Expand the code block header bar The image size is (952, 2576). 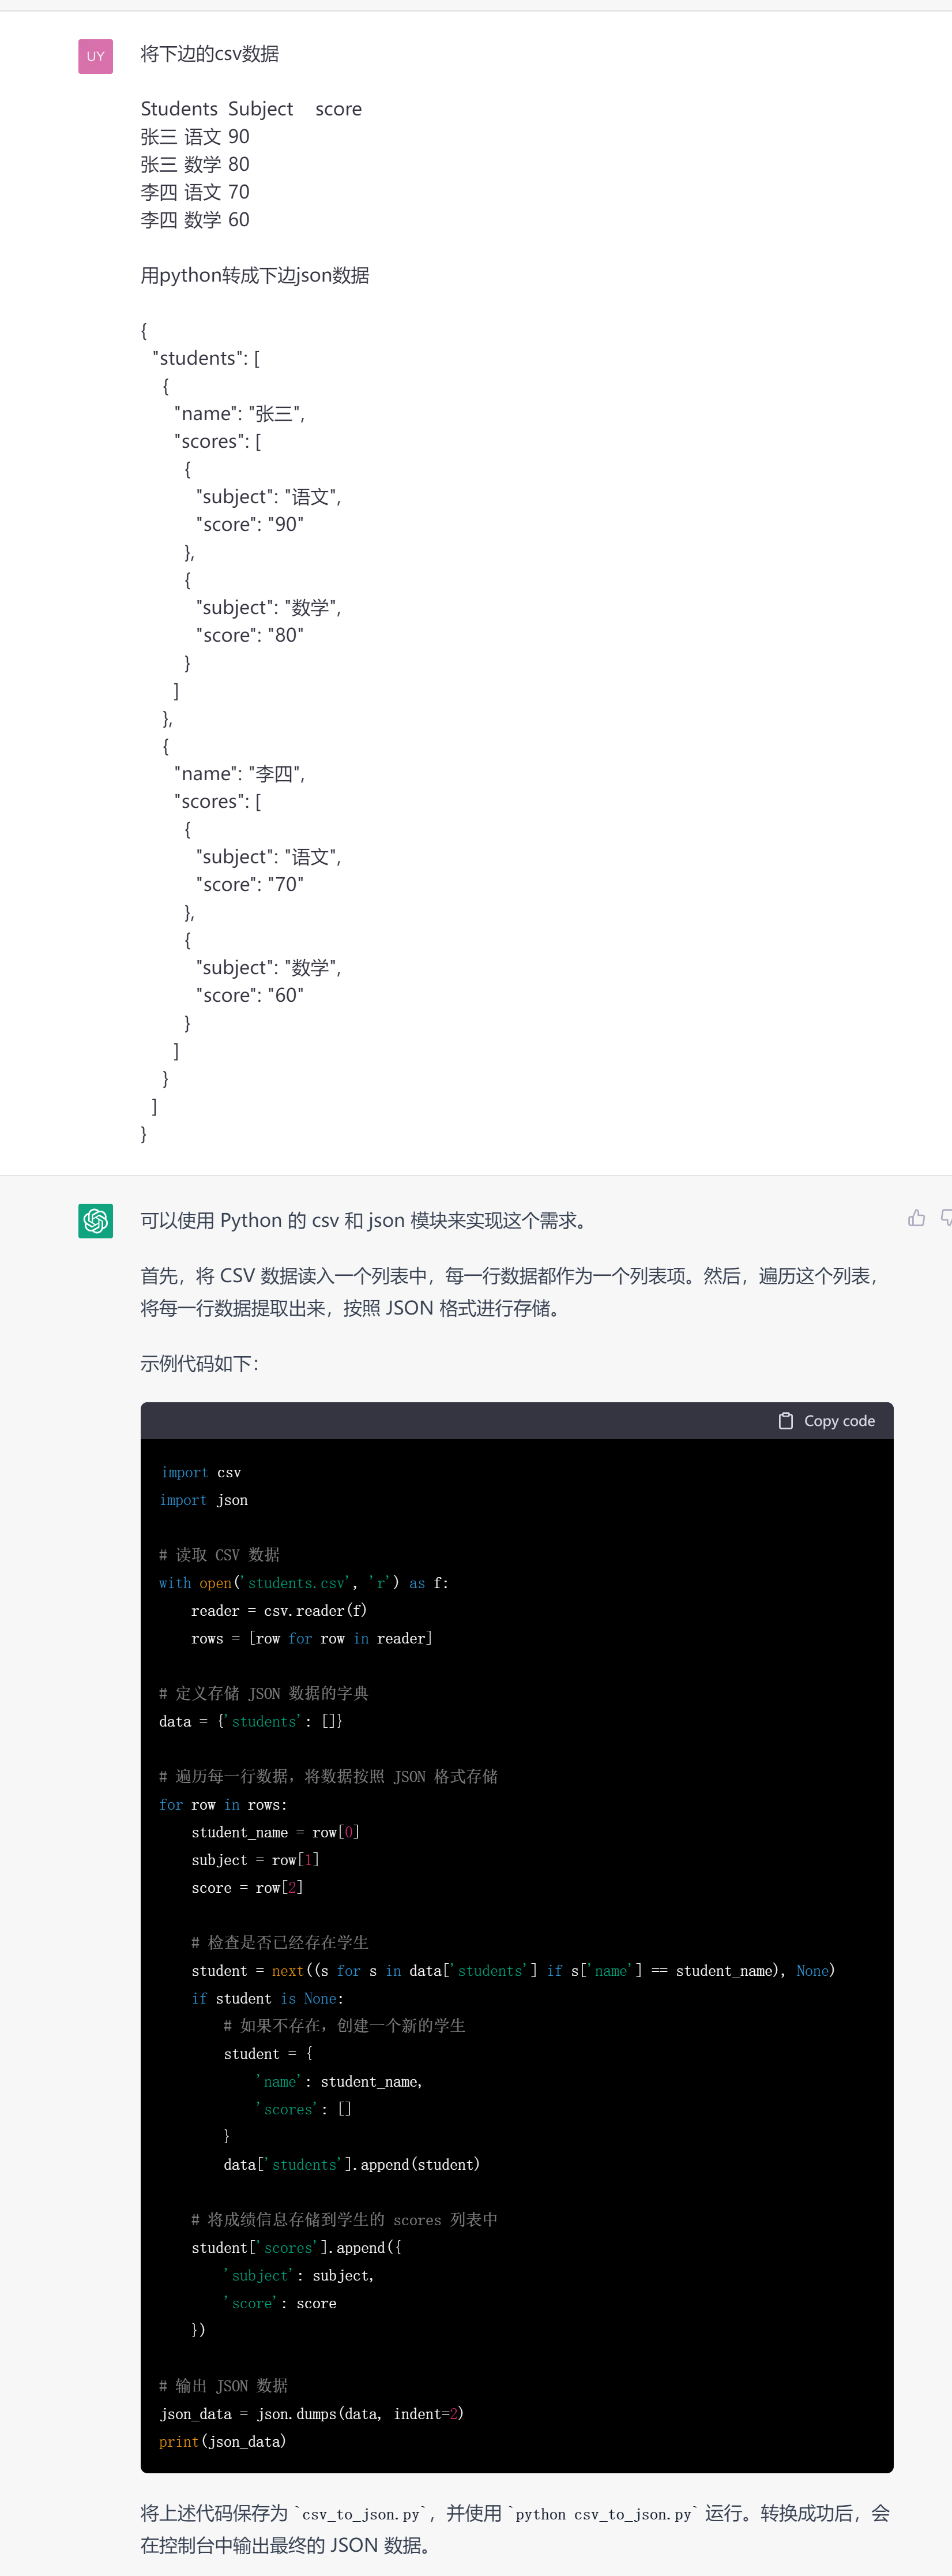coord(517,1420)
